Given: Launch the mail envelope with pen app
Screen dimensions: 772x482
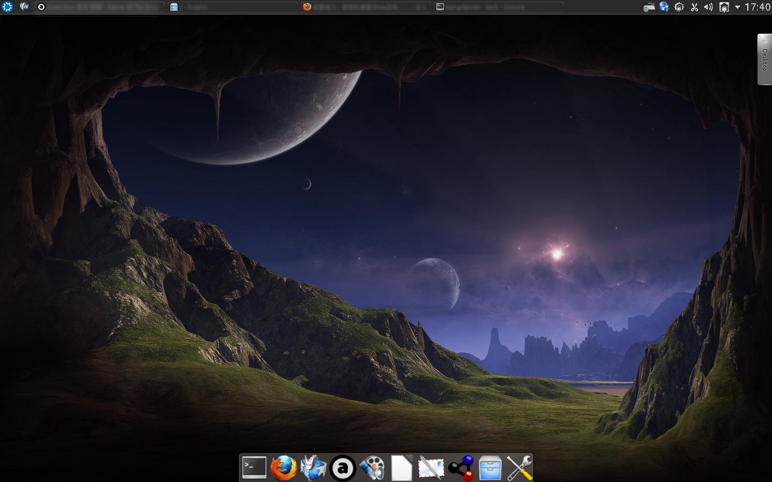Looking at the screenshot, I should click(x=431, y=468).
